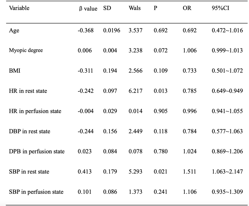Click the confidence interval 0.472~1.016
Viewport: 249px width, 206px height.
pyautogui.click(x=227, y=30)
